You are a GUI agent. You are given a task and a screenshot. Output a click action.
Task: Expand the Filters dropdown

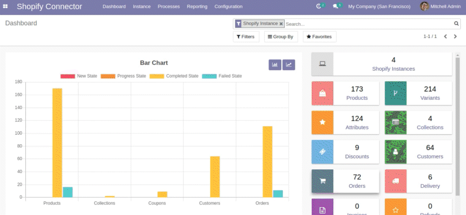pyautogui.click(x=246, y=37)
